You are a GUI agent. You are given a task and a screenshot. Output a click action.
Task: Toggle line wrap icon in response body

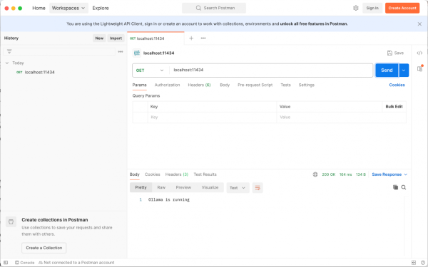[258, 188]
